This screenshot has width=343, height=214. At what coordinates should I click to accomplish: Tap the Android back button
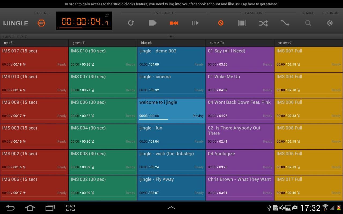(x=10, y=208)
